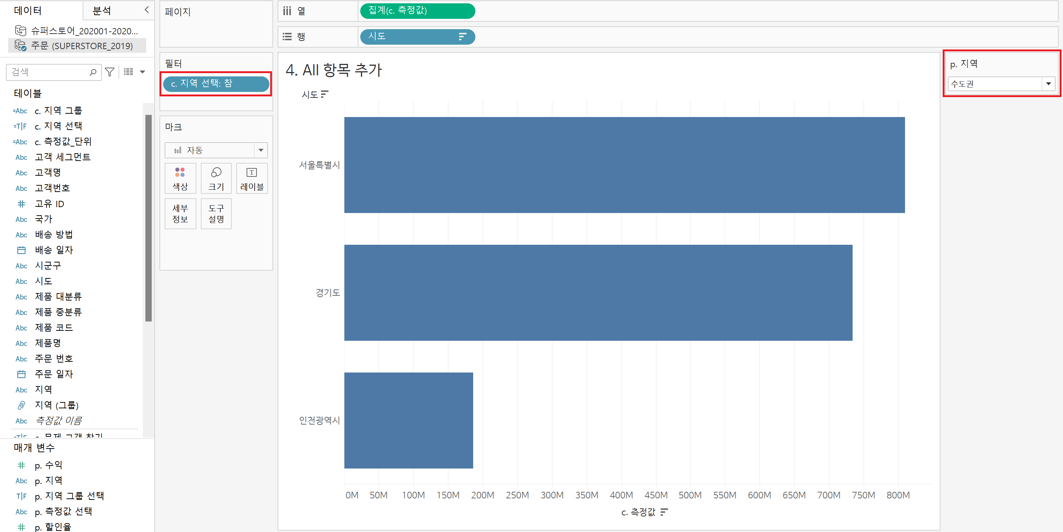
Task: Click the view-as-list icon in data pane
Action: (128, 72)
